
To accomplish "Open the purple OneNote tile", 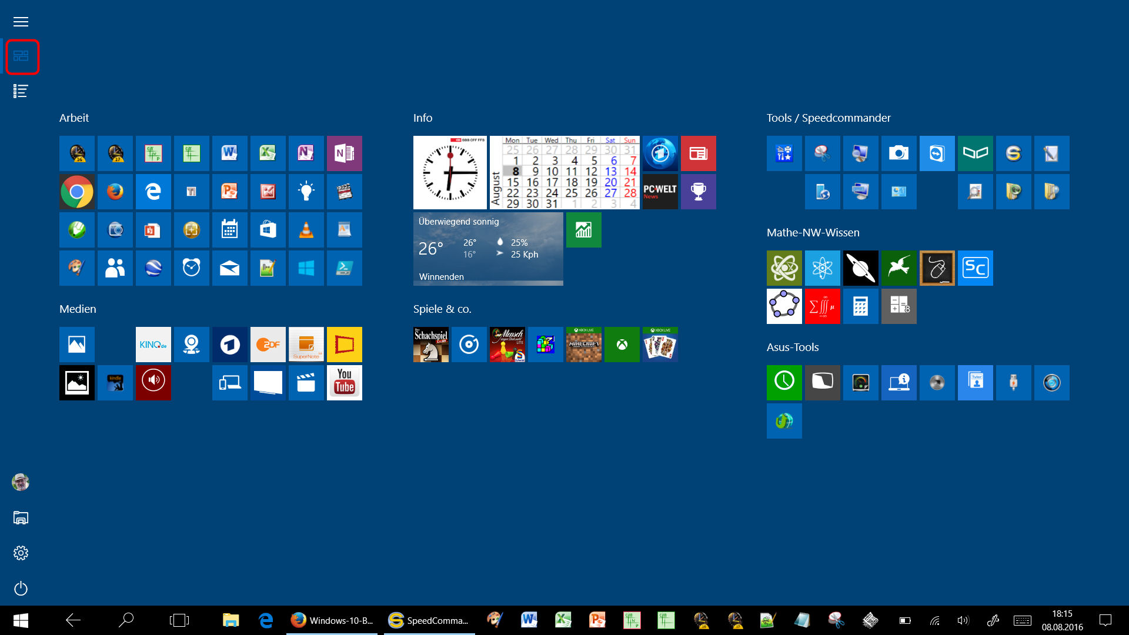I will (x=344, y=153).
